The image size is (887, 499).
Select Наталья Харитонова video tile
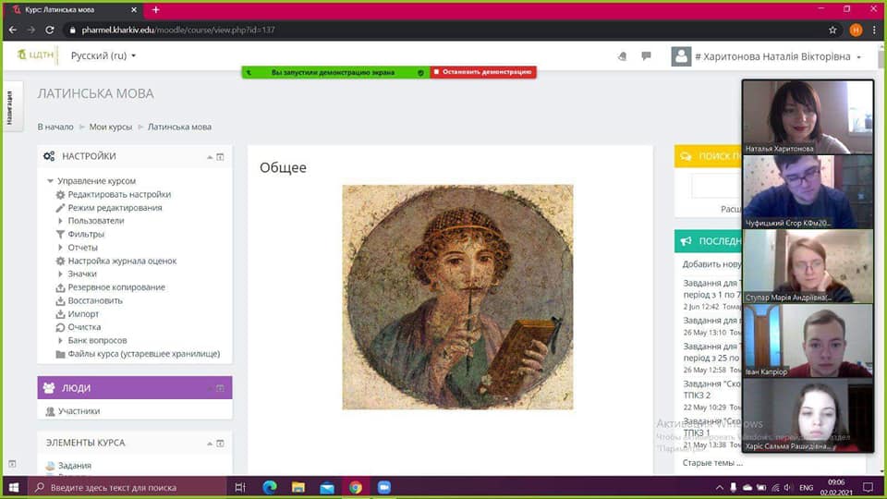point(808,117)
